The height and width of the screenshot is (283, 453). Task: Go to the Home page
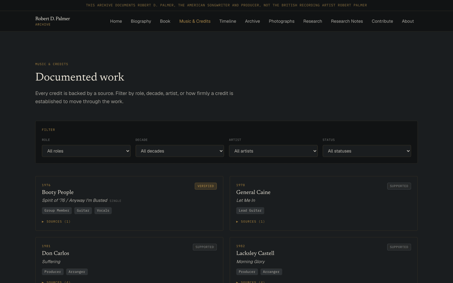(116, 21)
